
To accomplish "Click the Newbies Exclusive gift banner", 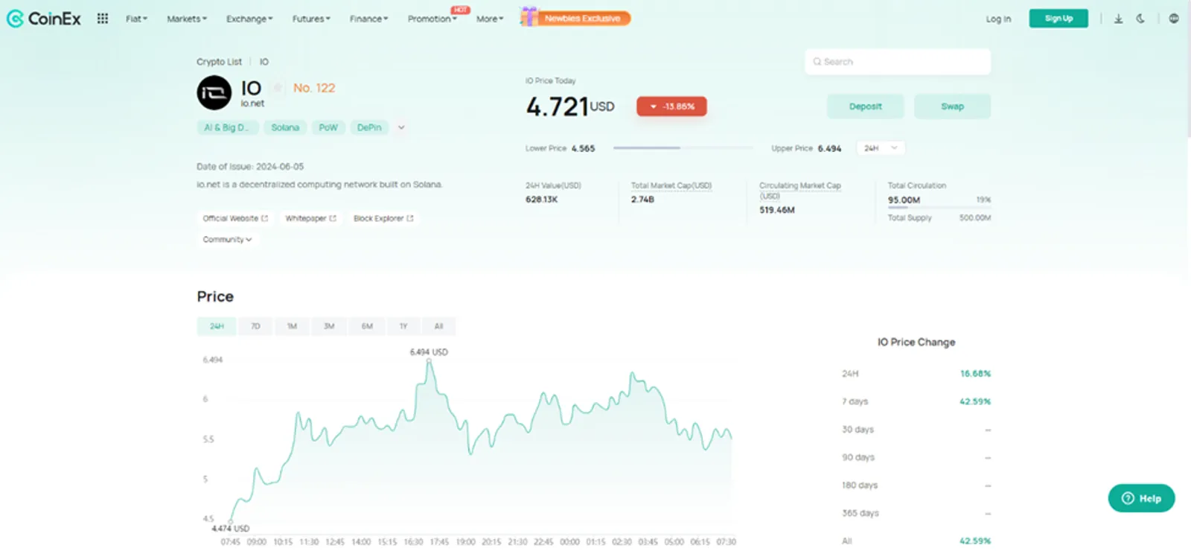I will coord(575,18).
